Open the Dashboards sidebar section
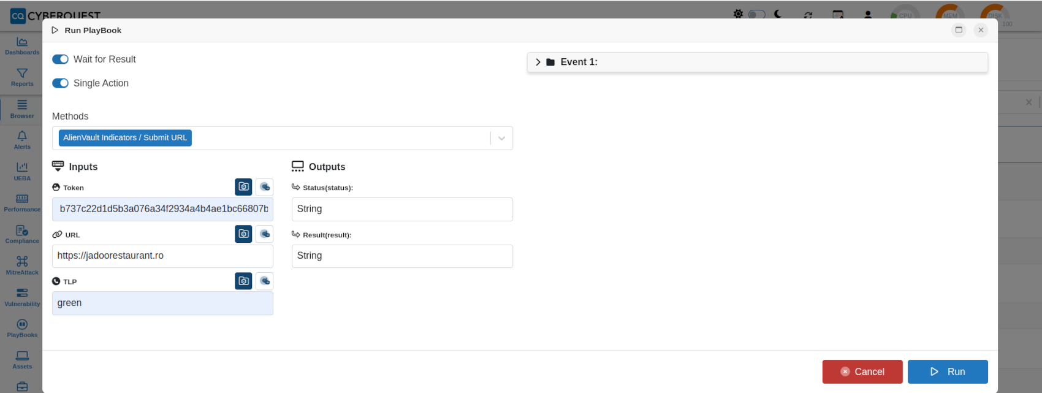Viewport: 1042px width, 393px height. click(x=22, y=46)
